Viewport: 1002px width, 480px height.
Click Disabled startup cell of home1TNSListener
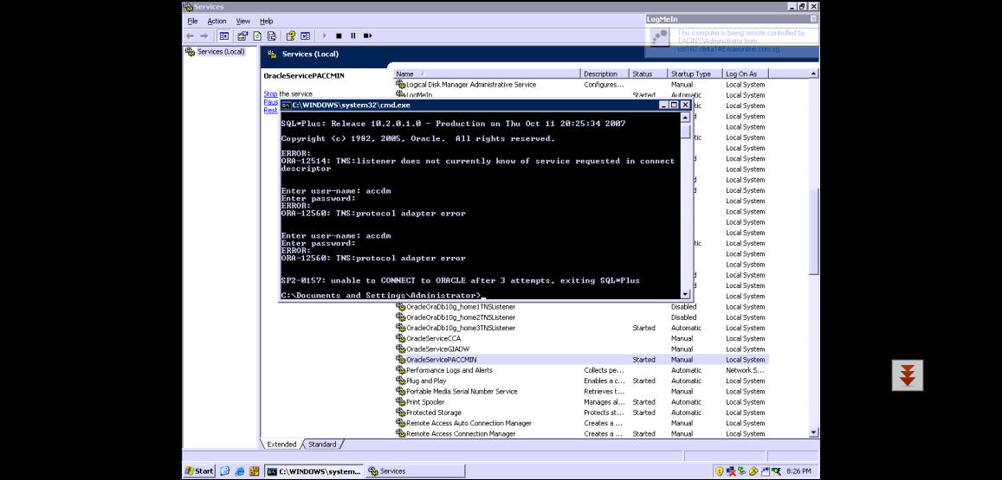coord(684,307)
